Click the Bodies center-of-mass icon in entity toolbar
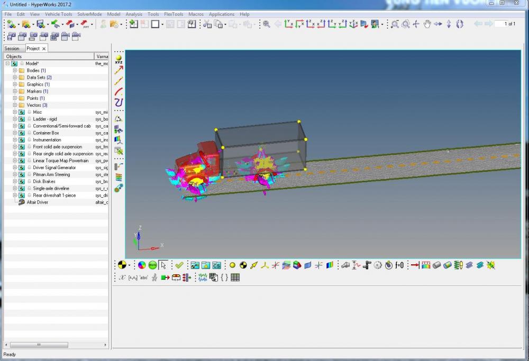 click(x=243, y=265)
